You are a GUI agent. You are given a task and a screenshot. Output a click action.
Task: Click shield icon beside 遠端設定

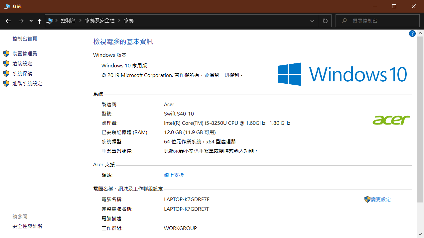tap(6, 64)
